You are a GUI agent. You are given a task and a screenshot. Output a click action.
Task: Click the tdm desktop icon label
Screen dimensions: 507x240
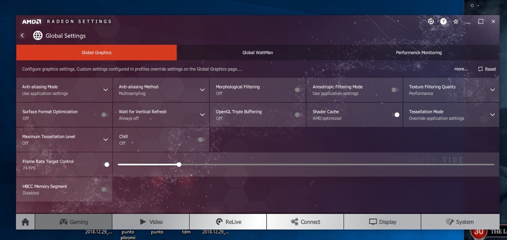[186, 232]
